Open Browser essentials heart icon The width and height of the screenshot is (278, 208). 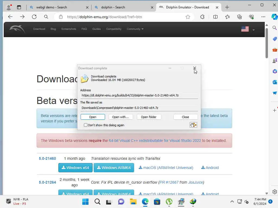(251, 17)
